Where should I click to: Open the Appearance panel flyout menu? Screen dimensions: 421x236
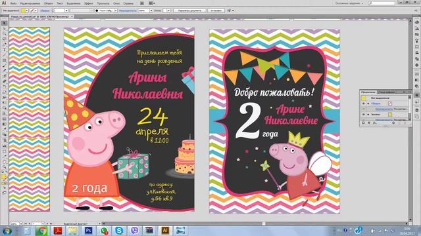(x=409, y=92)
